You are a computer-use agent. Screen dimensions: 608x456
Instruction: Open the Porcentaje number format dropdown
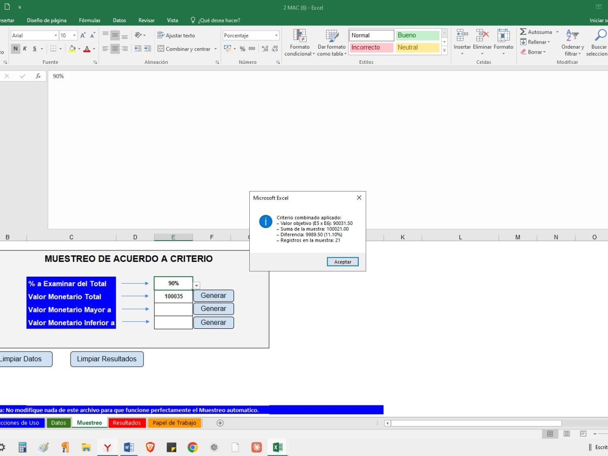coord(277,35)
